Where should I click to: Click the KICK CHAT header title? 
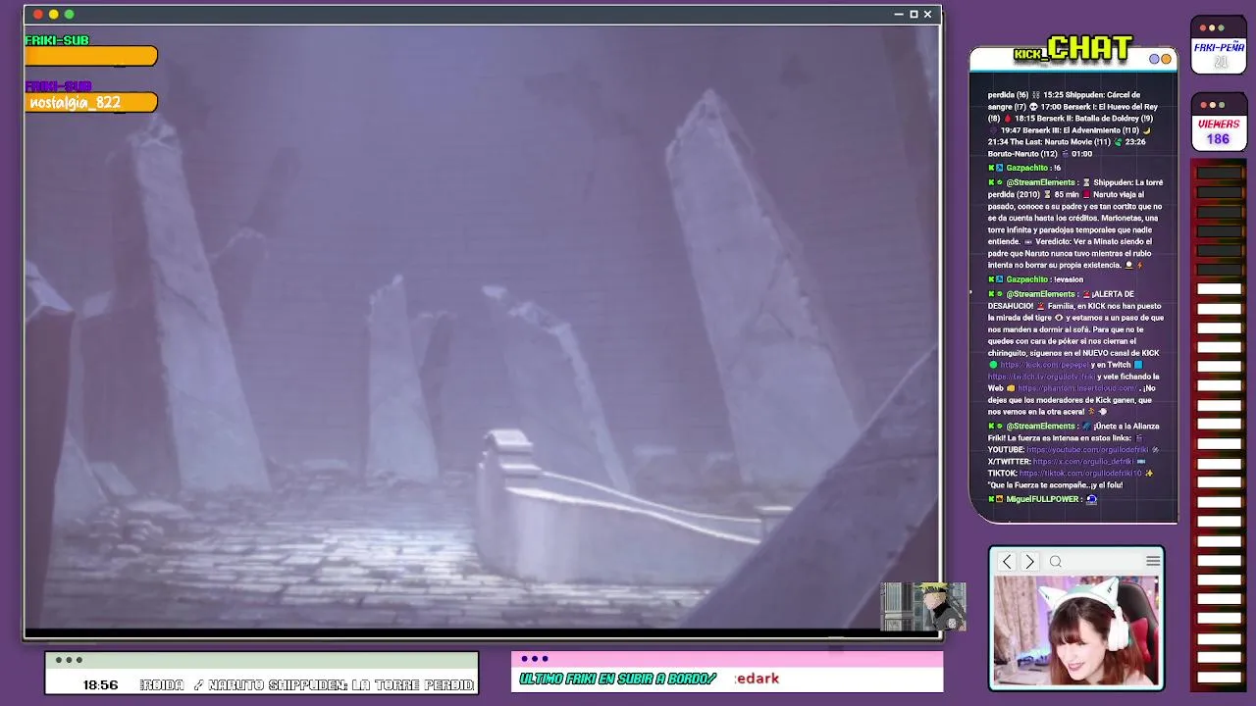point(1073,49)
